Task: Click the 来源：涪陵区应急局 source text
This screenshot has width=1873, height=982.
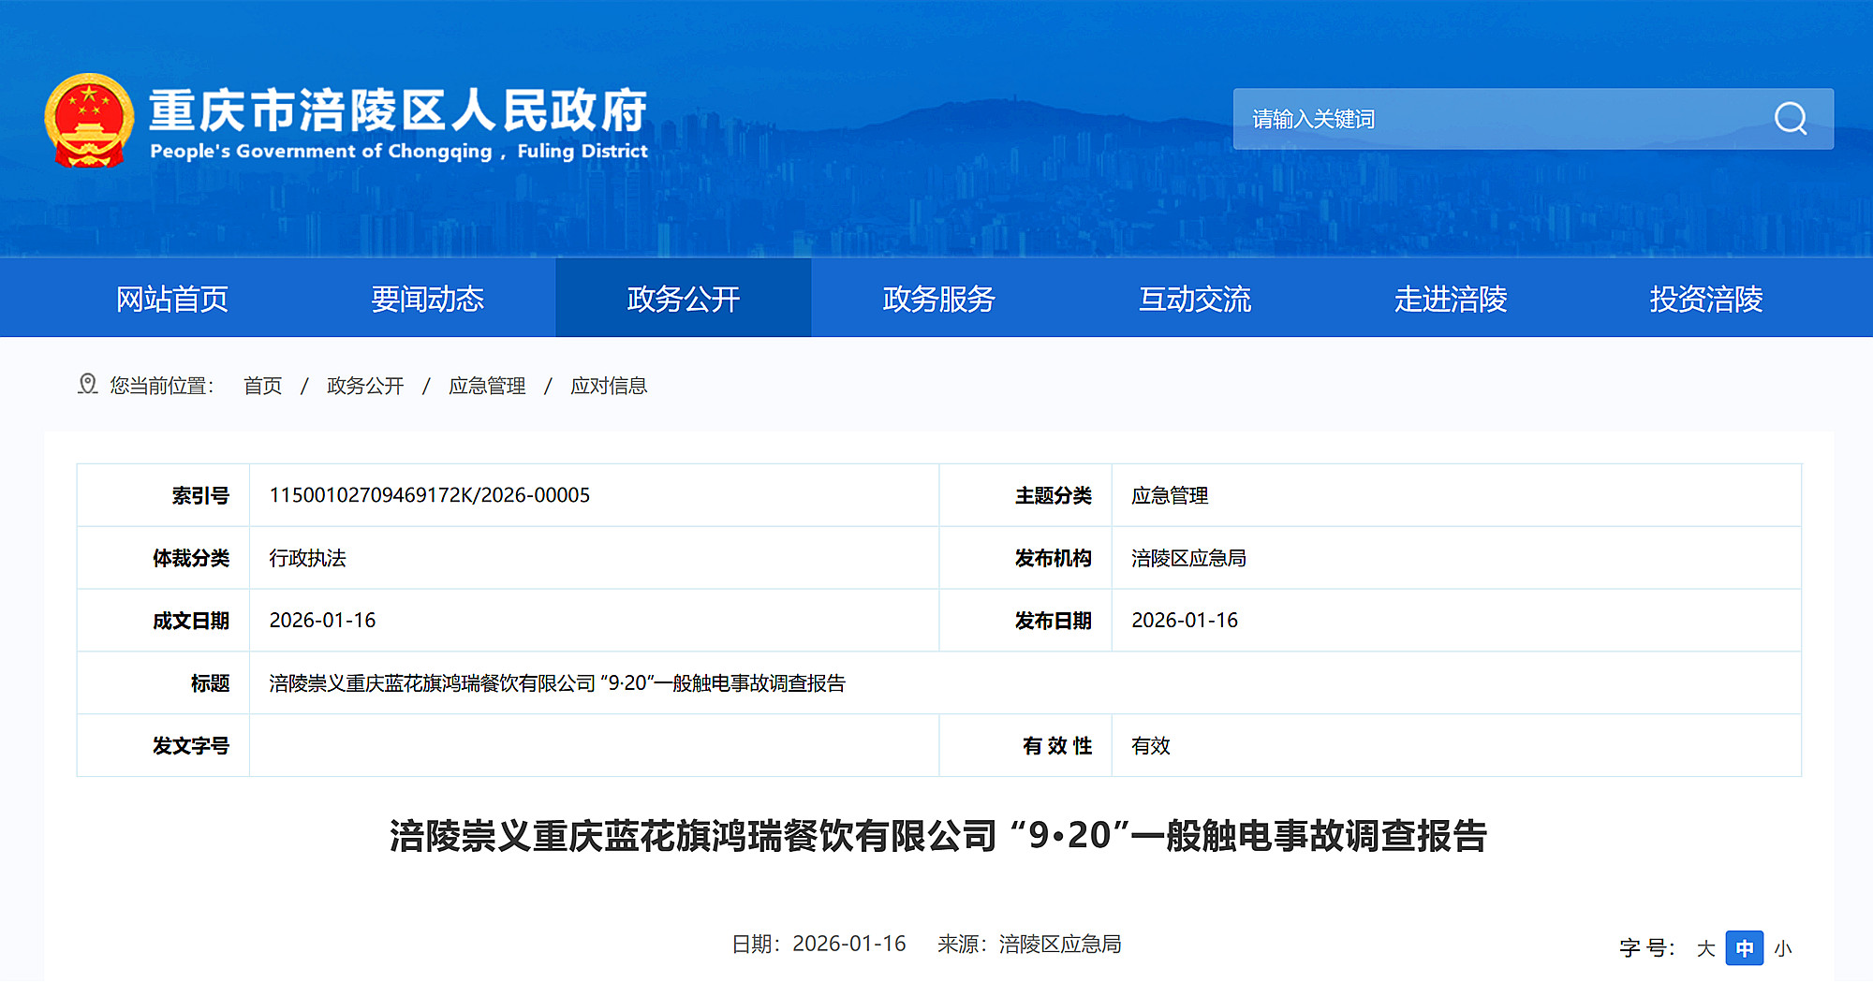Action: pos(1029,944)
